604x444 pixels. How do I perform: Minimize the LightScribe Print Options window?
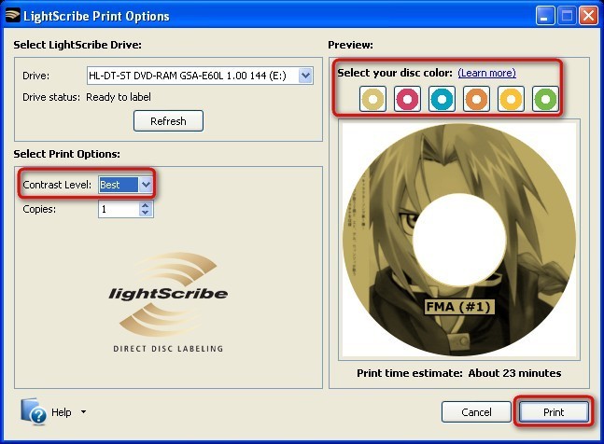(544, 16)
